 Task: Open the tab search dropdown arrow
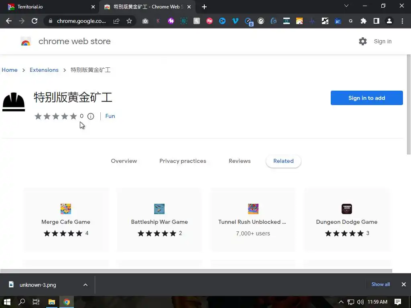click(x=346, y=6)
